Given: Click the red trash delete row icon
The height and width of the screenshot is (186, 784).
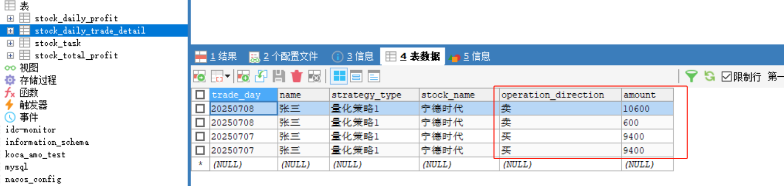Looking at the screenshot, I should coord(296,76).
